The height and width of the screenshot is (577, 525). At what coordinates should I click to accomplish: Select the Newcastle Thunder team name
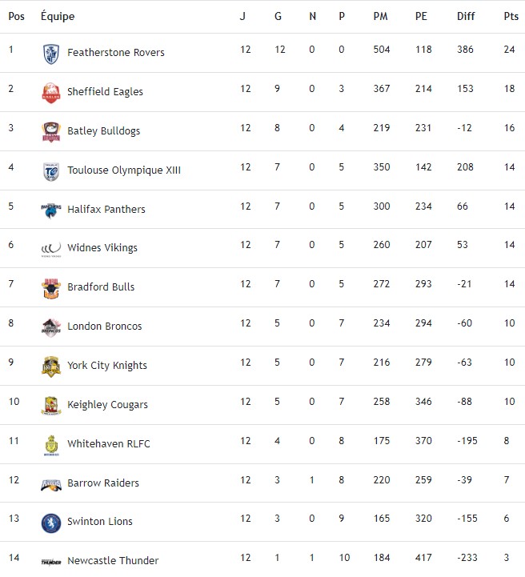point(113,561)
